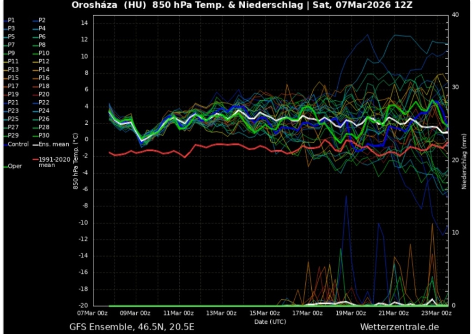This screenshot has height=334, width=473.
Task: Click the GFS Ensemble, 46.5N, 20.5E caption
Action: pos(132,327)
